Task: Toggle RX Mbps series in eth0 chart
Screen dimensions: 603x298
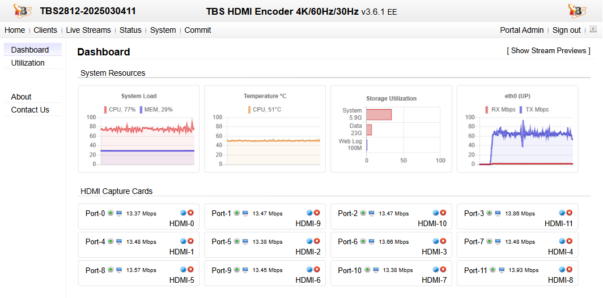Action: tap(501, 110)
